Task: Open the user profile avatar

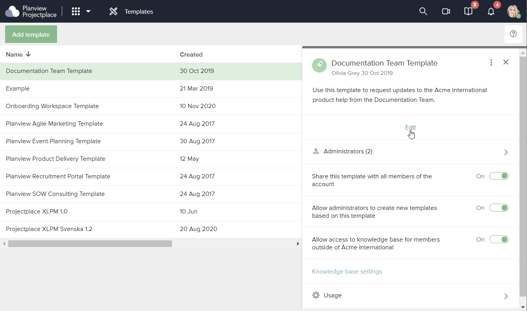Action: [513, 11]
